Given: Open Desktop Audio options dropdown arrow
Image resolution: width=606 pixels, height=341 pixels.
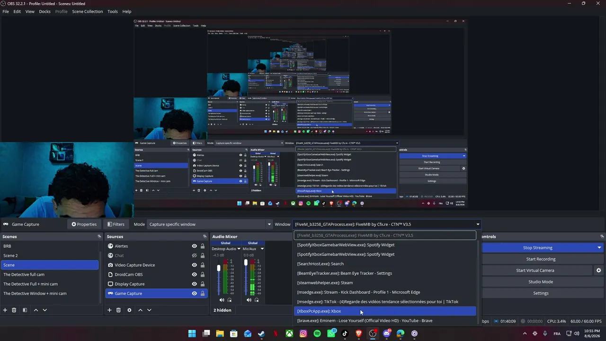Looking at the screenshot, I should click(x=239, y=249).
